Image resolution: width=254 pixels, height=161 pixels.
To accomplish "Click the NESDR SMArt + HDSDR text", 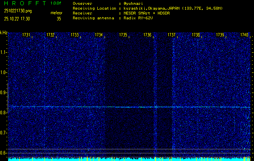I will [147, 13].
